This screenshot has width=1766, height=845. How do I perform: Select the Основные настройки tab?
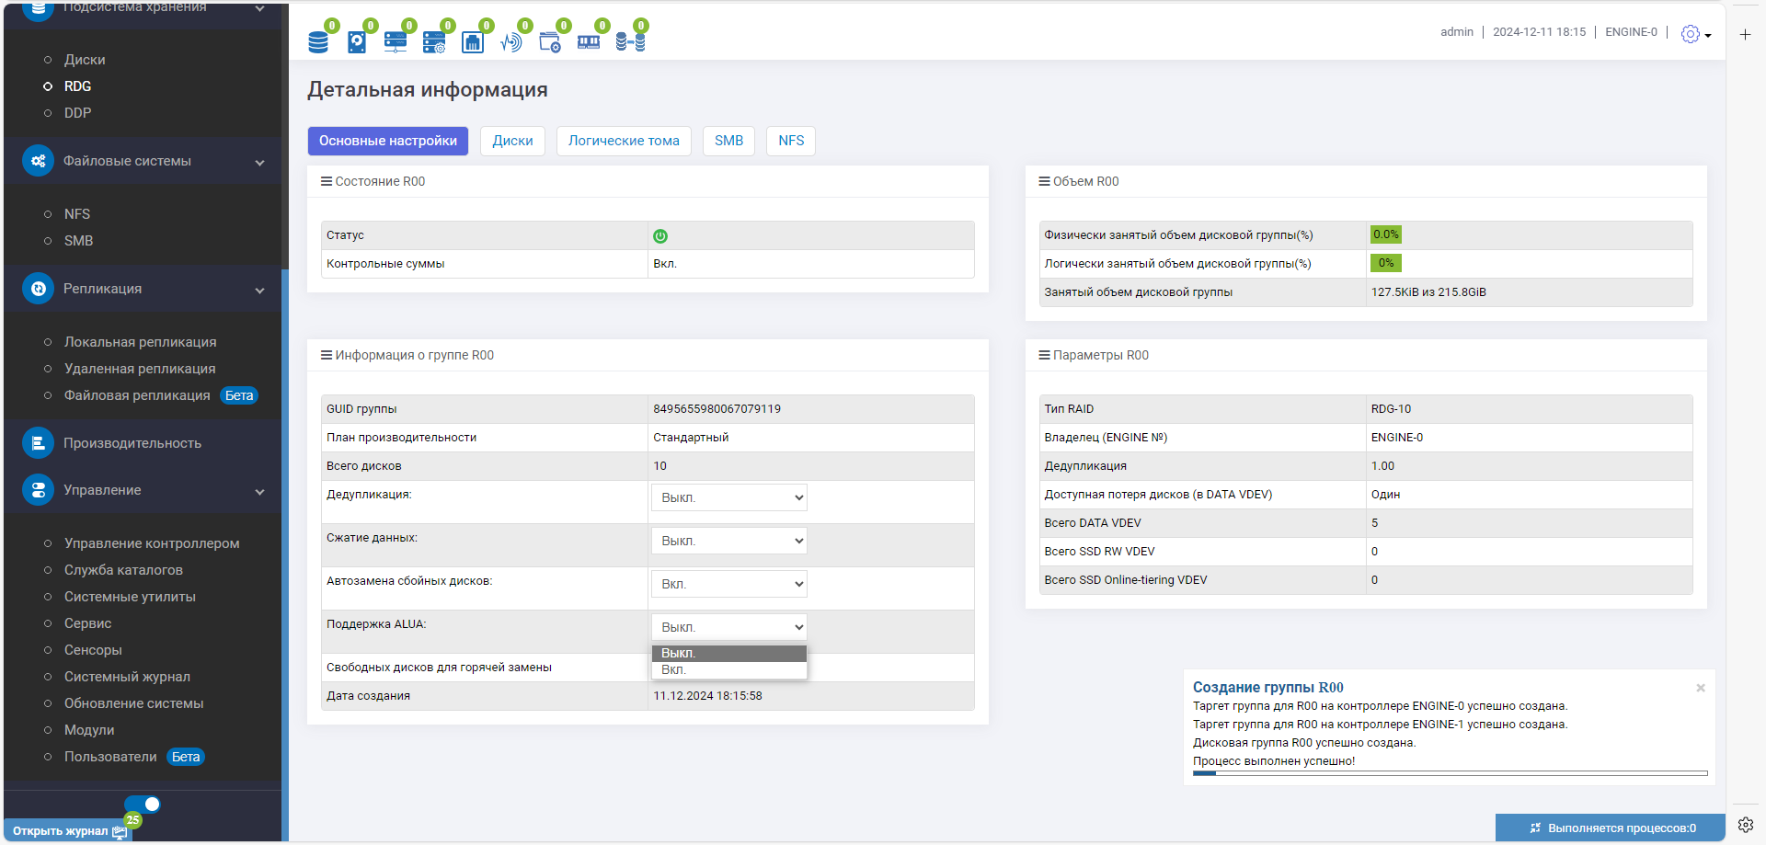(388, 141)
